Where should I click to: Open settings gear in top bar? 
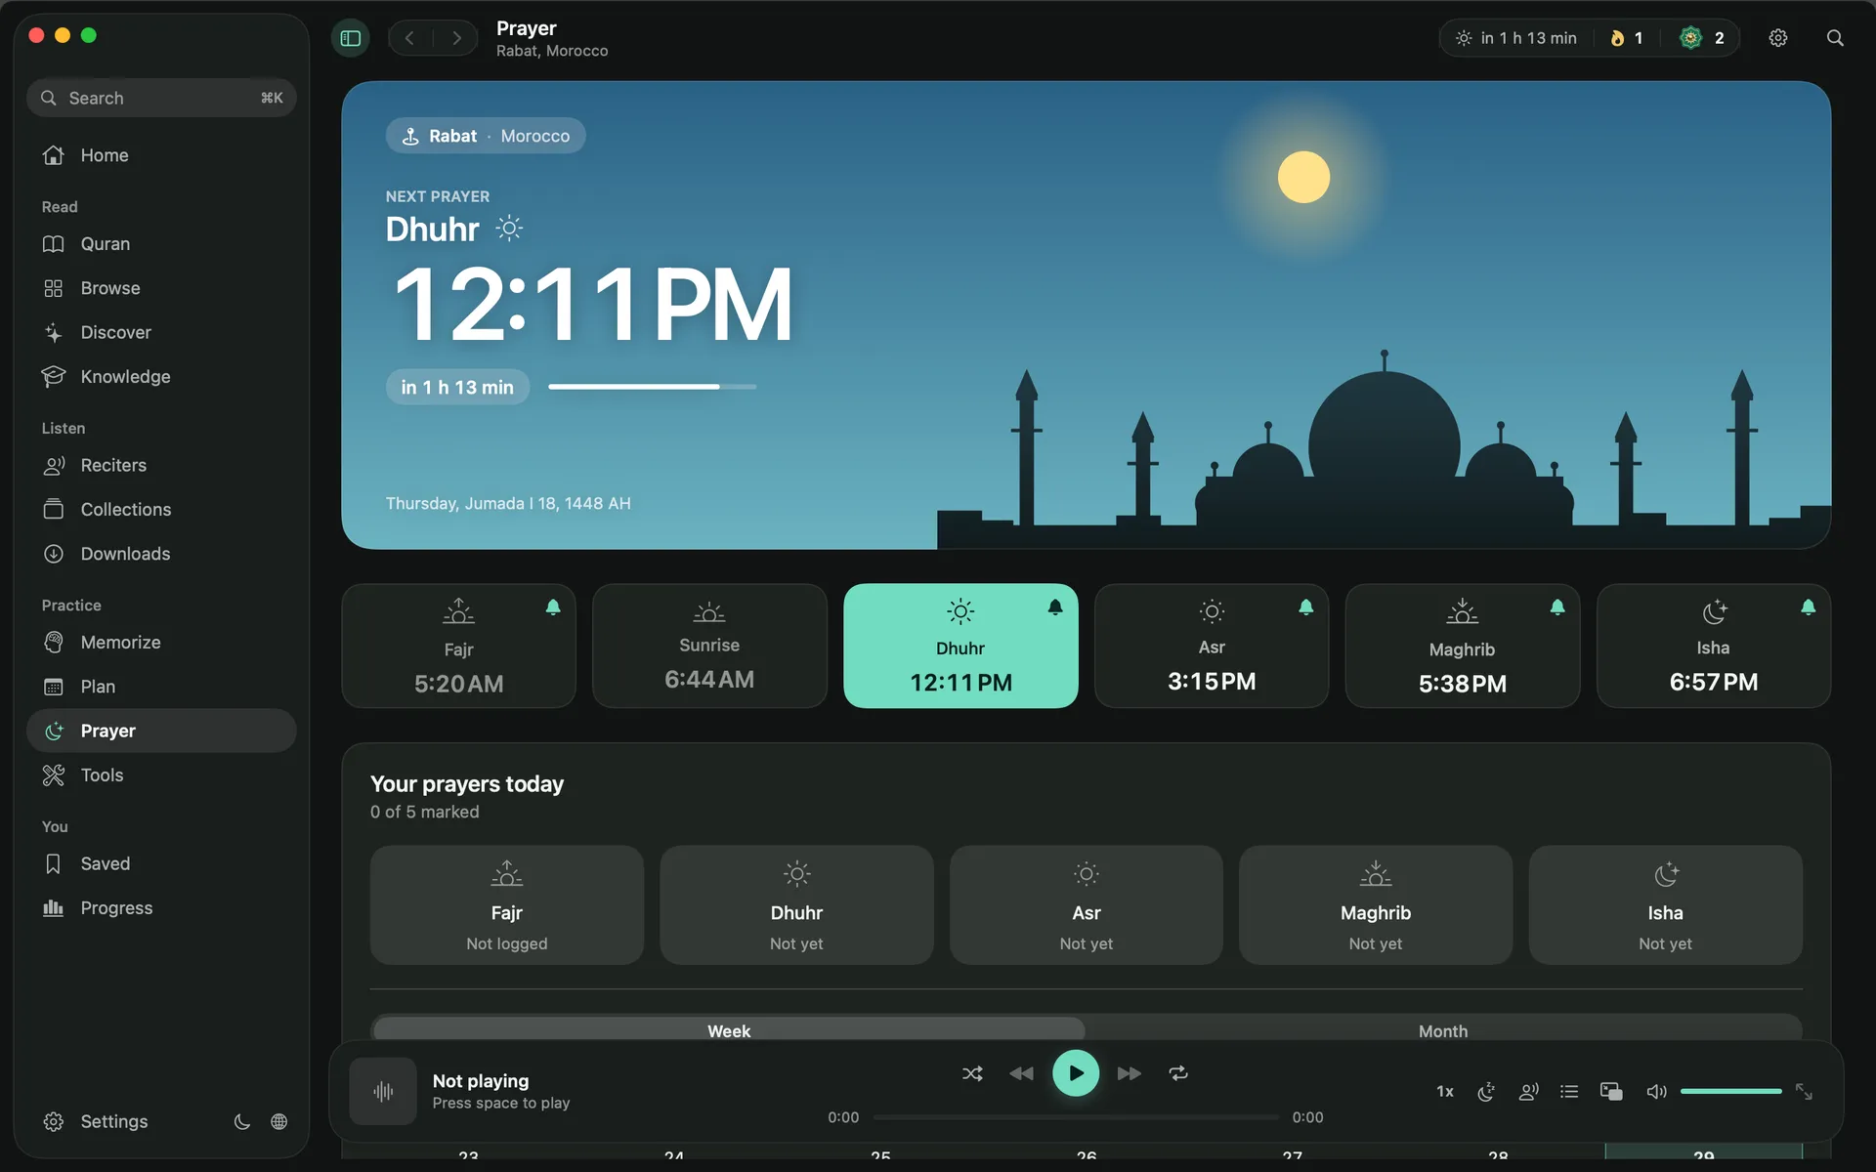[x=1778, y=38]
